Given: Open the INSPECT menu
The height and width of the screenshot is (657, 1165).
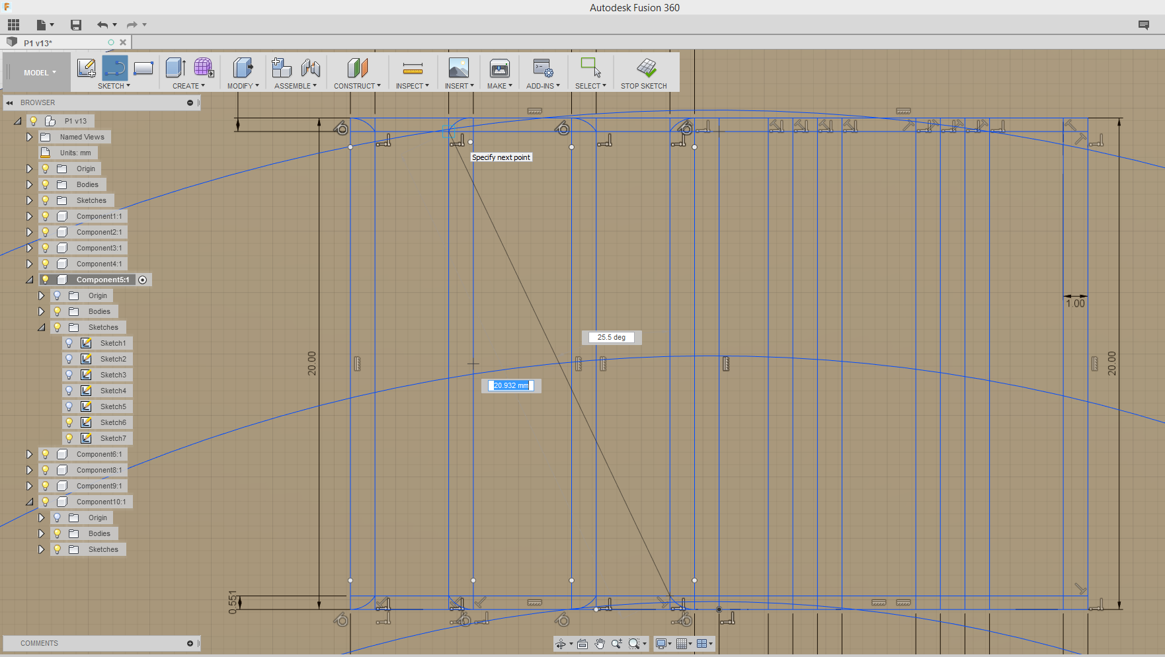Looking at the screenshot, I should point(413,86).
